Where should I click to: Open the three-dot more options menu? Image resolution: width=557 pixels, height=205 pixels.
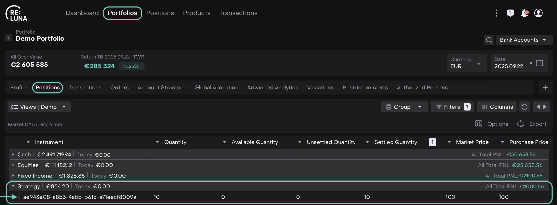[x=496, y=13]
